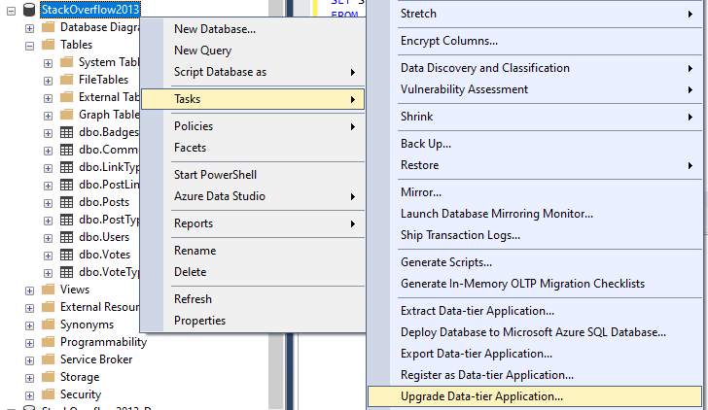708x410 pixels.
Task: Select New Query from context menu
Action: pos(202,51)
